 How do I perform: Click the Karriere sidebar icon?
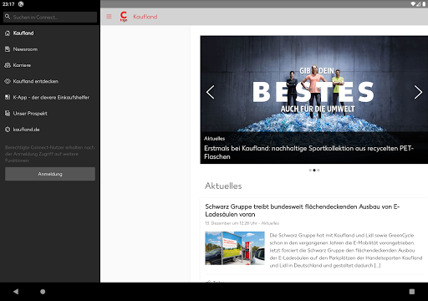click(x=8, y=65)
